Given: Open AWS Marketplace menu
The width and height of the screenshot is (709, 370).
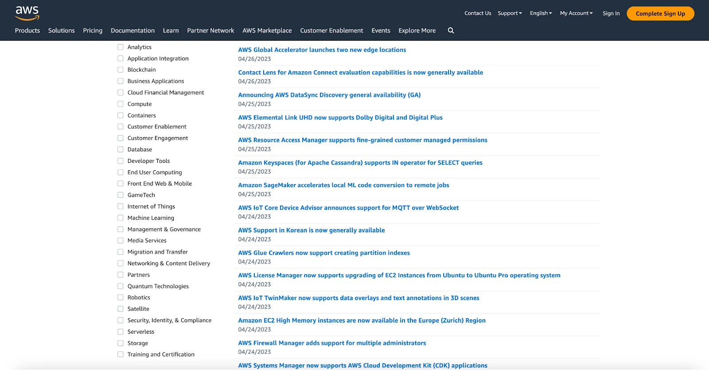Looking at the screenshot, I should tap(267, 31).
